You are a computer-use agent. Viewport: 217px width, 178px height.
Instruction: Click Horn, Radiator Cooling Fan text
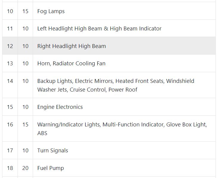point(71,64)
